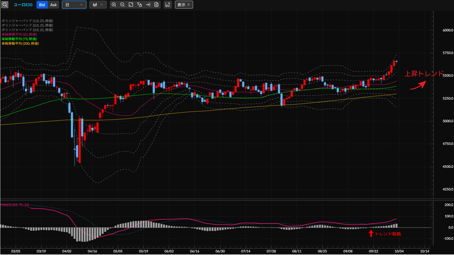Click the 単純移動平均 (25, 終値) pink legend
This screenshot has width=454, height=255.
(19, 34)
